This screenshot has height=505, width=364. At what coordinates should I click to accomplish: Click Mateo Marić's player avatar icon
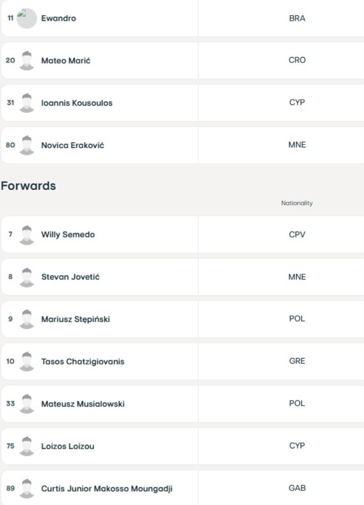pyautogui.click(x=27, y=61)
